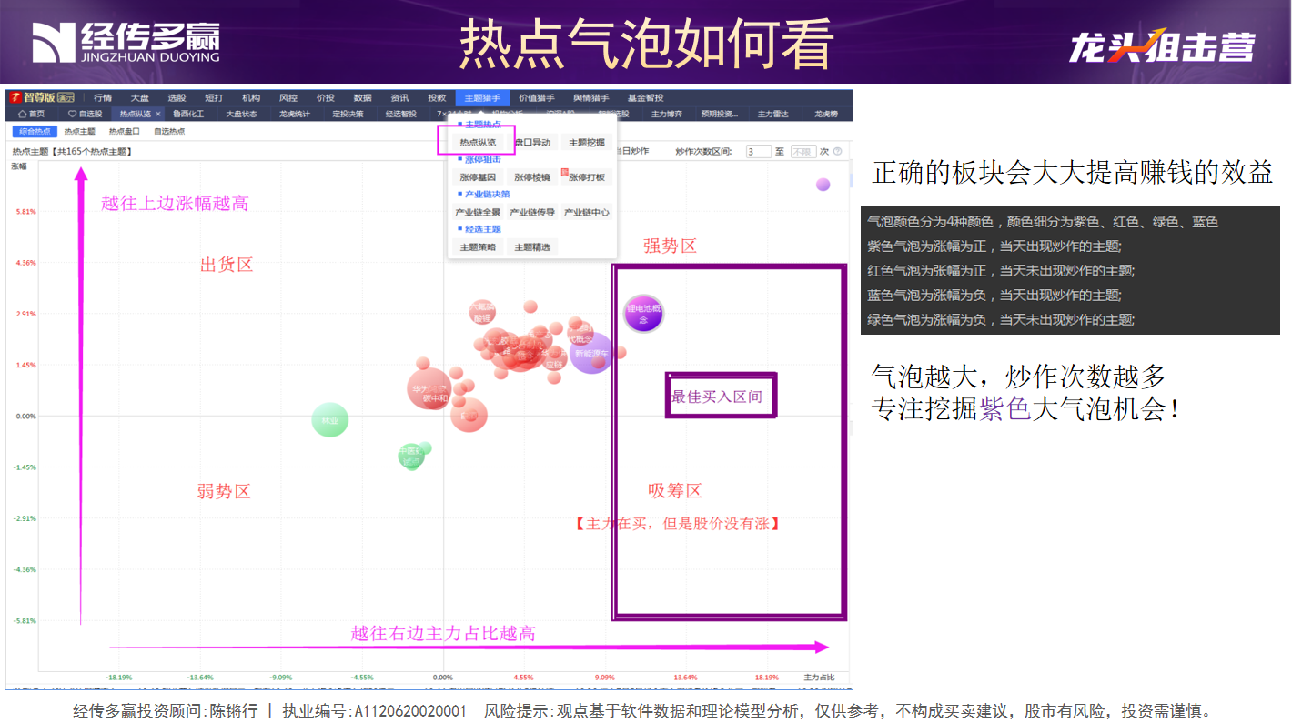1292x723 pixels.
Task: Choose 主题策略 in the dropdown menu
Action: click(x=478, y=246)
